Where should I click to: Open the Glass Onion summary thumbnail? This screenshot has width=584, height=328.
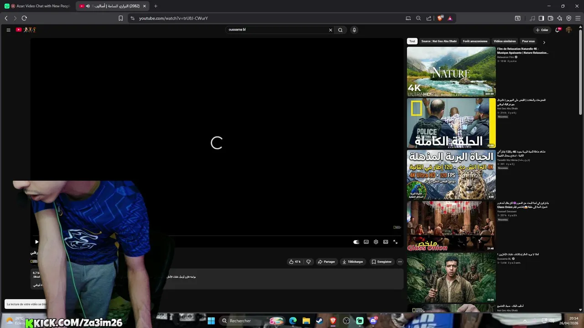point(451,226)
